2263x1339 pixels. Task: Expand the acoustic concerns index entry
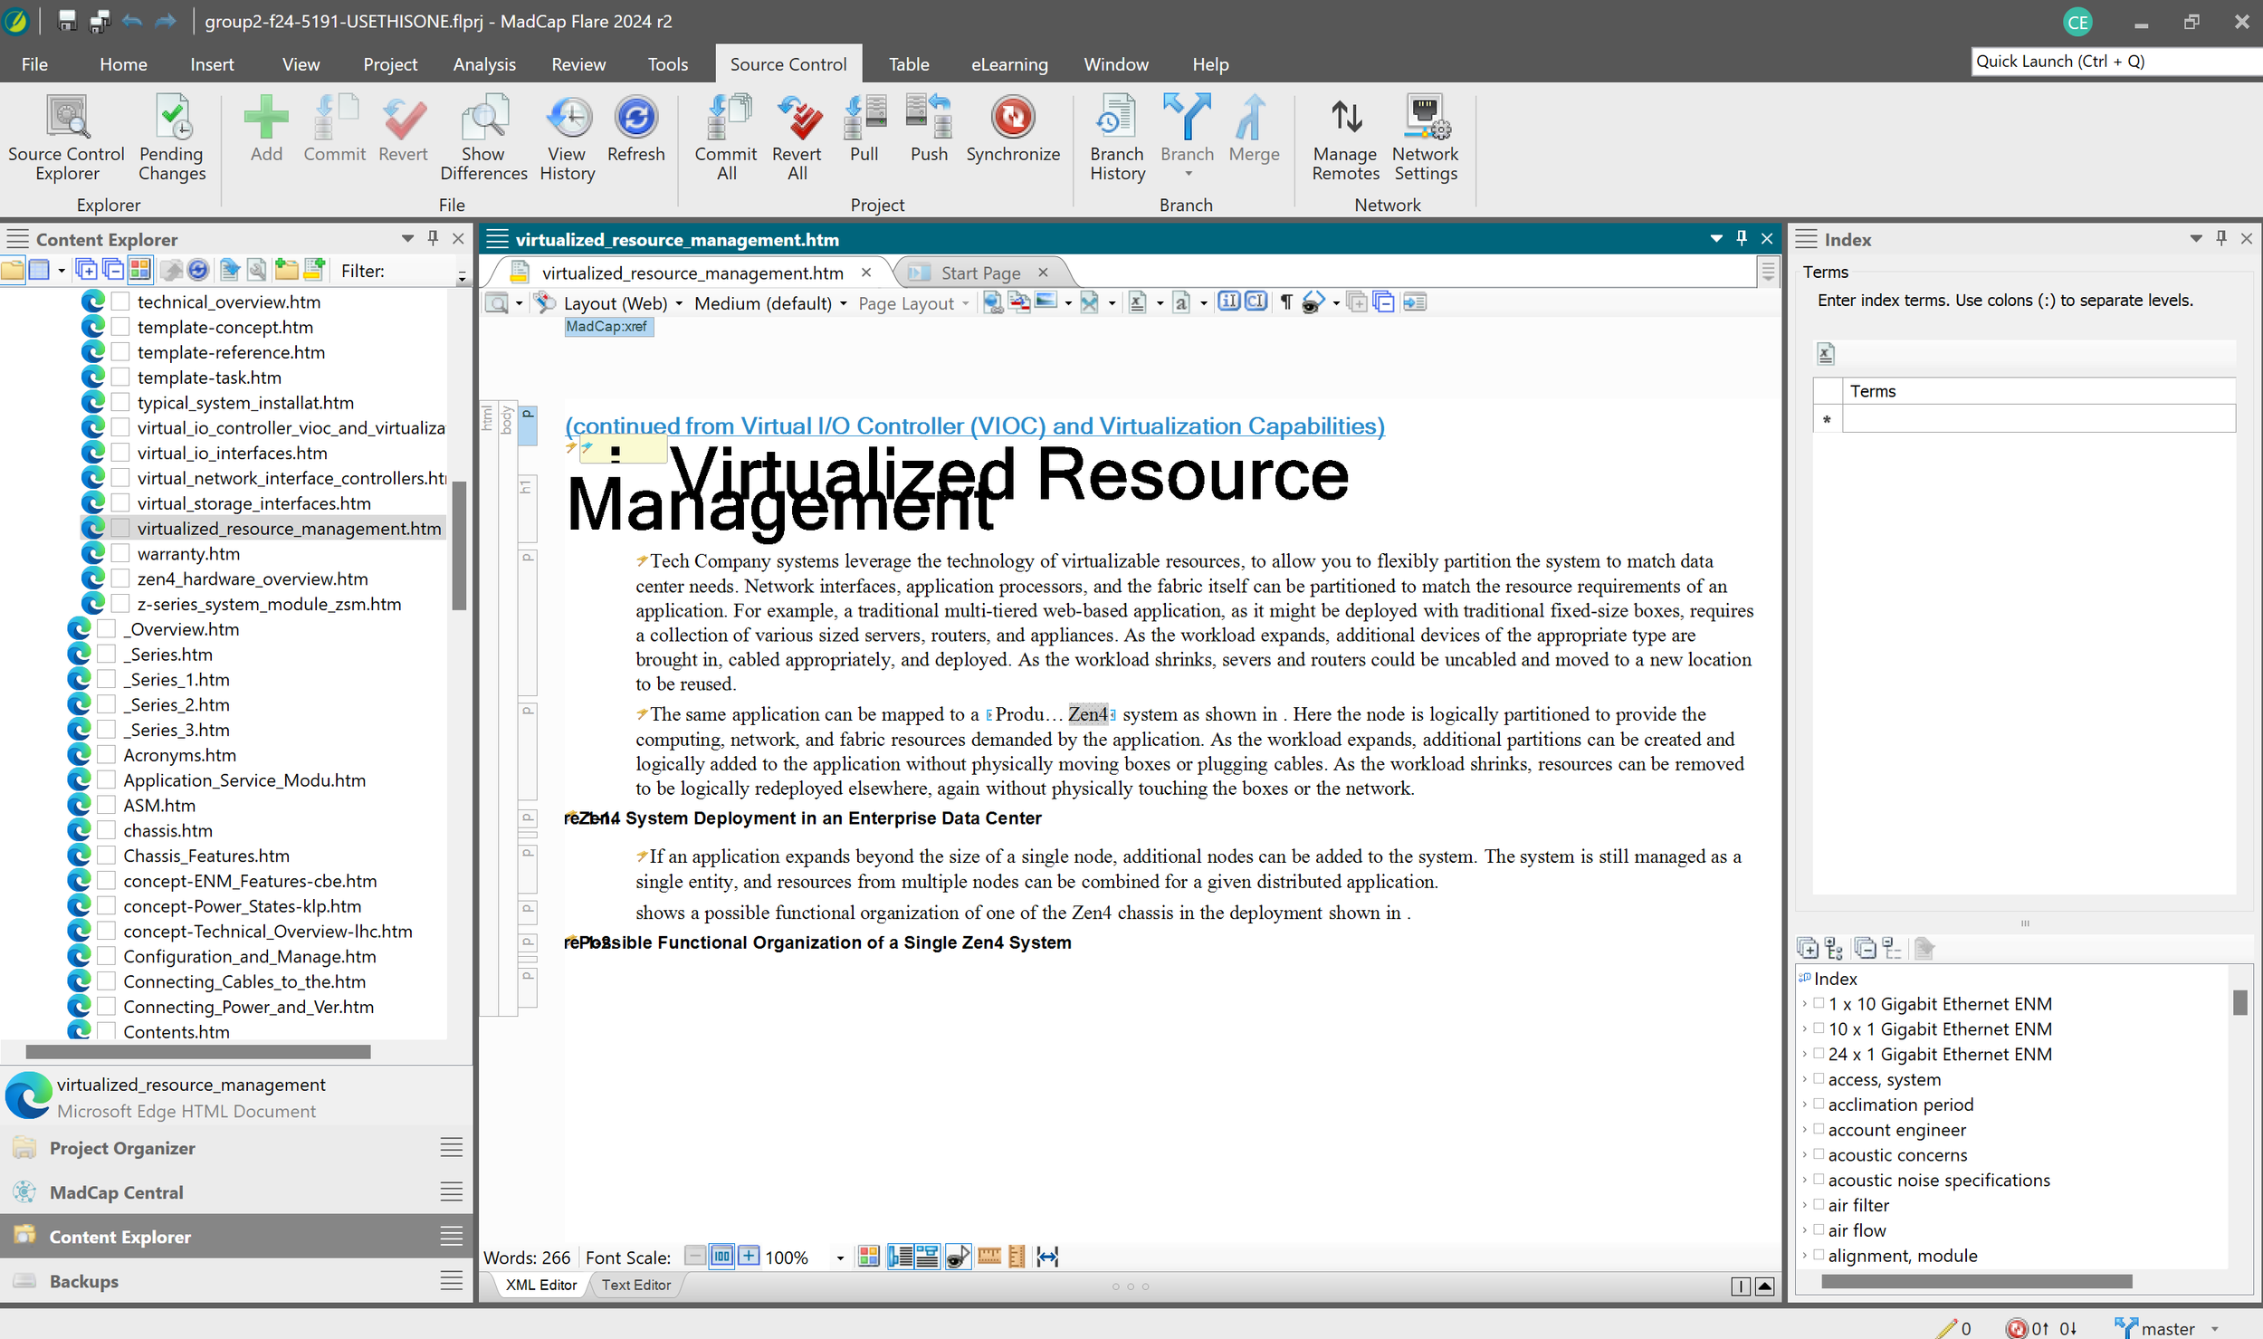click(1804, 1154)
